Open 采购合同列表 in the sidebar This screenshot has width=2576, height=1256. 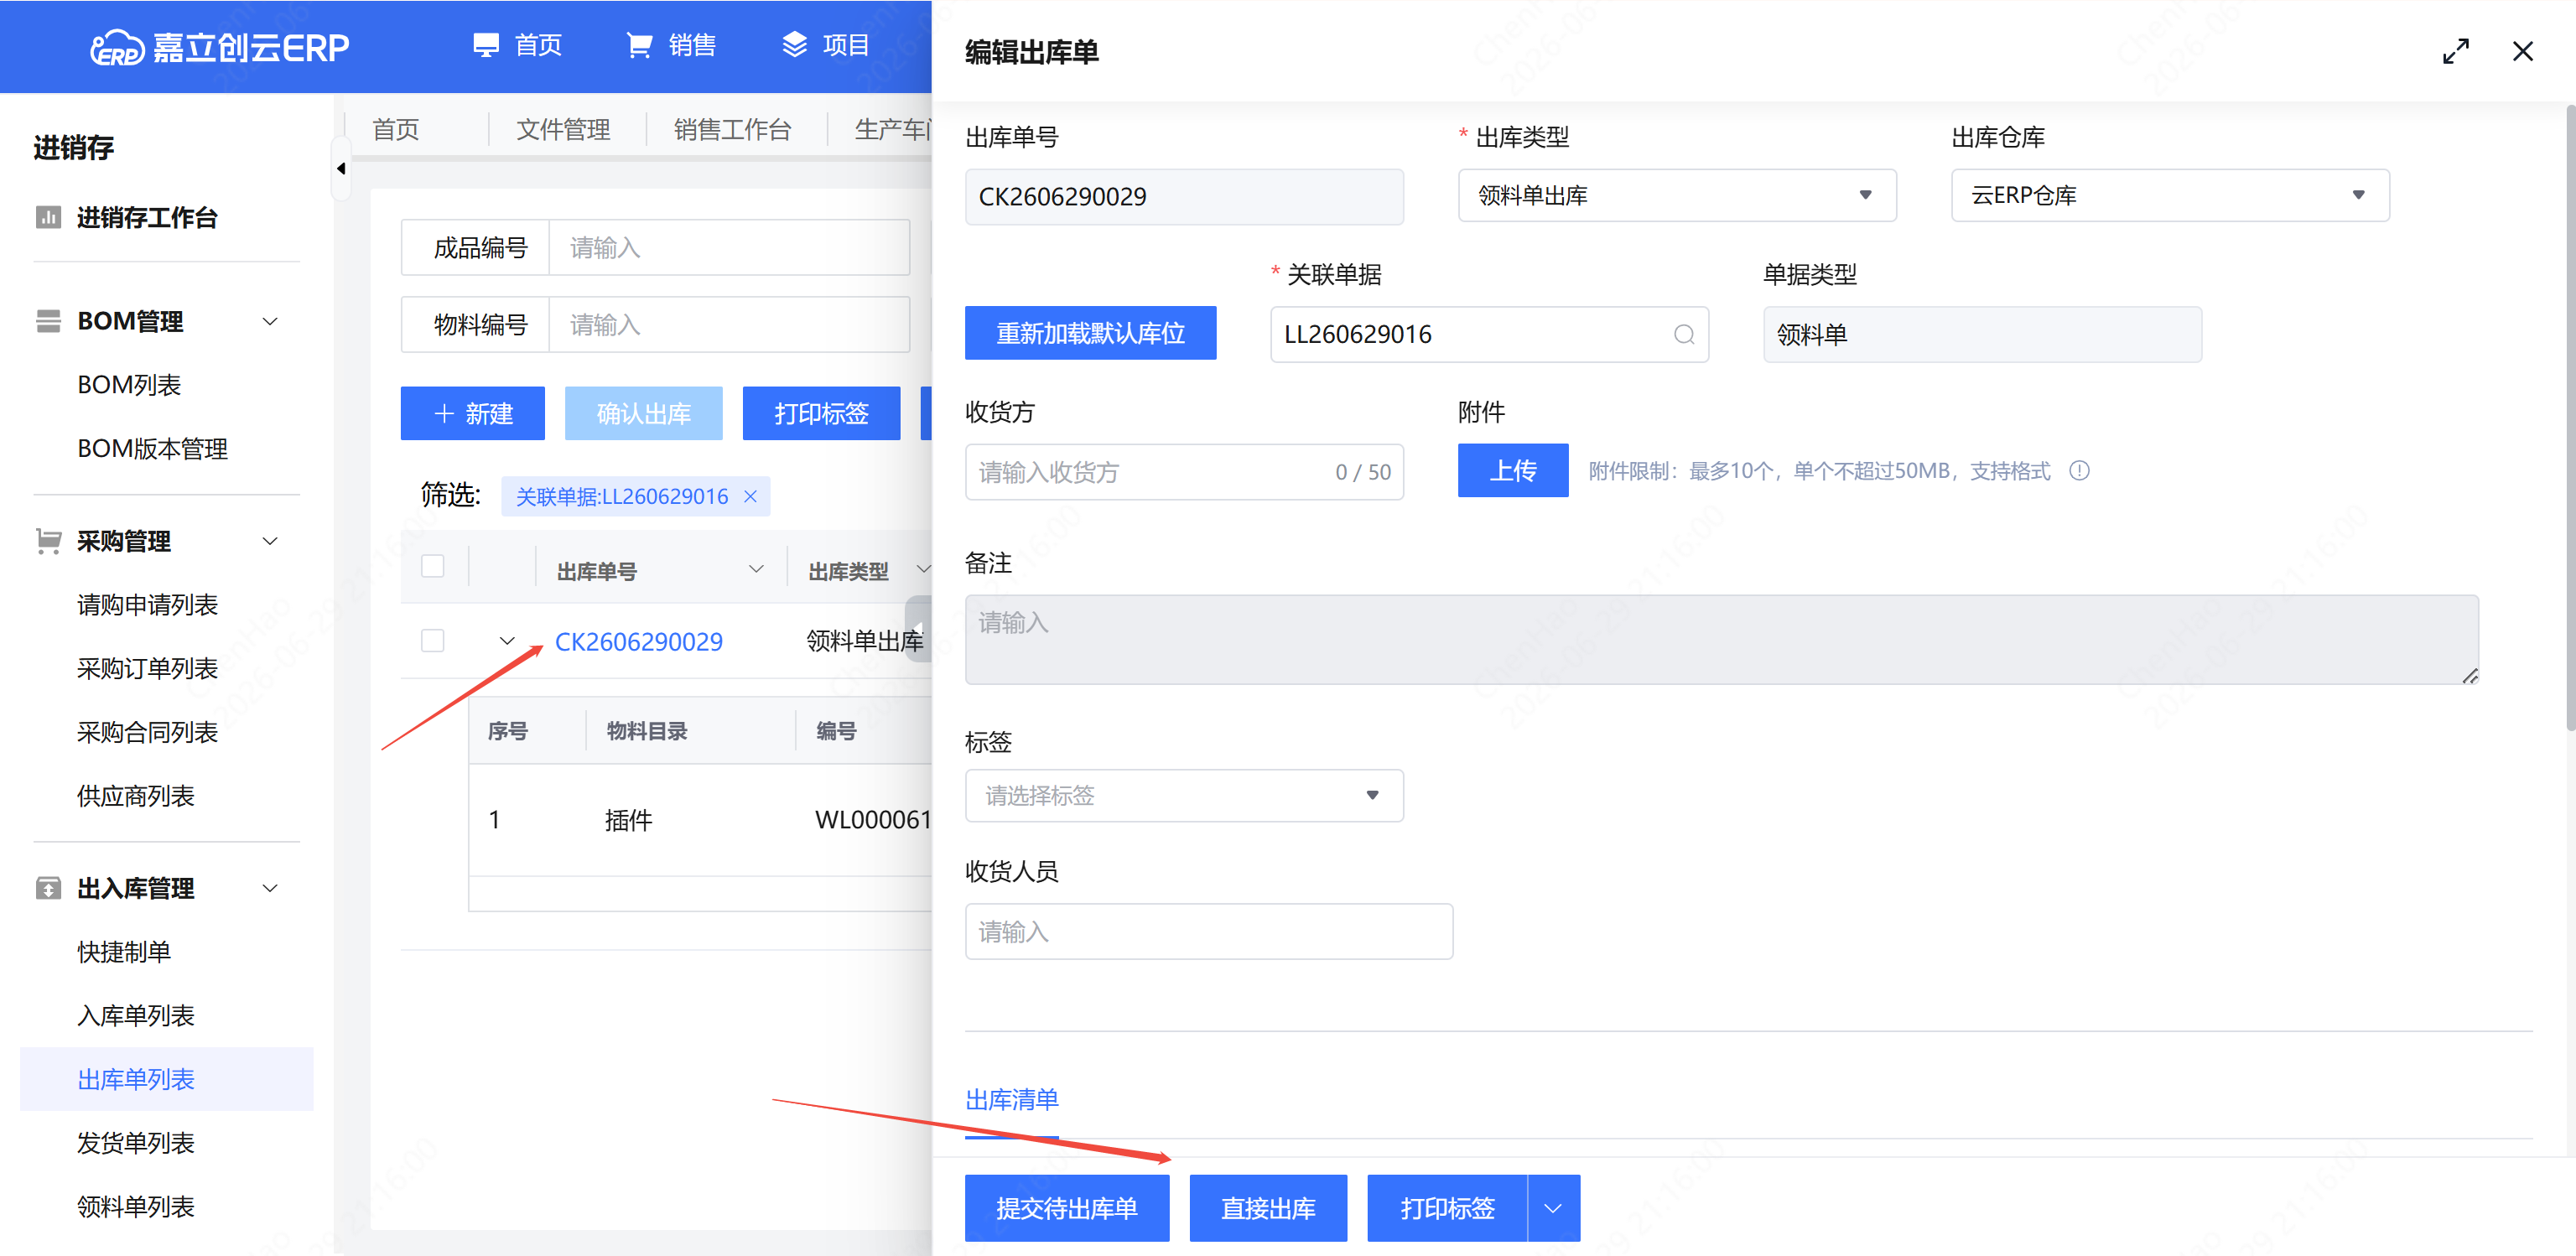tap(147, 733)
